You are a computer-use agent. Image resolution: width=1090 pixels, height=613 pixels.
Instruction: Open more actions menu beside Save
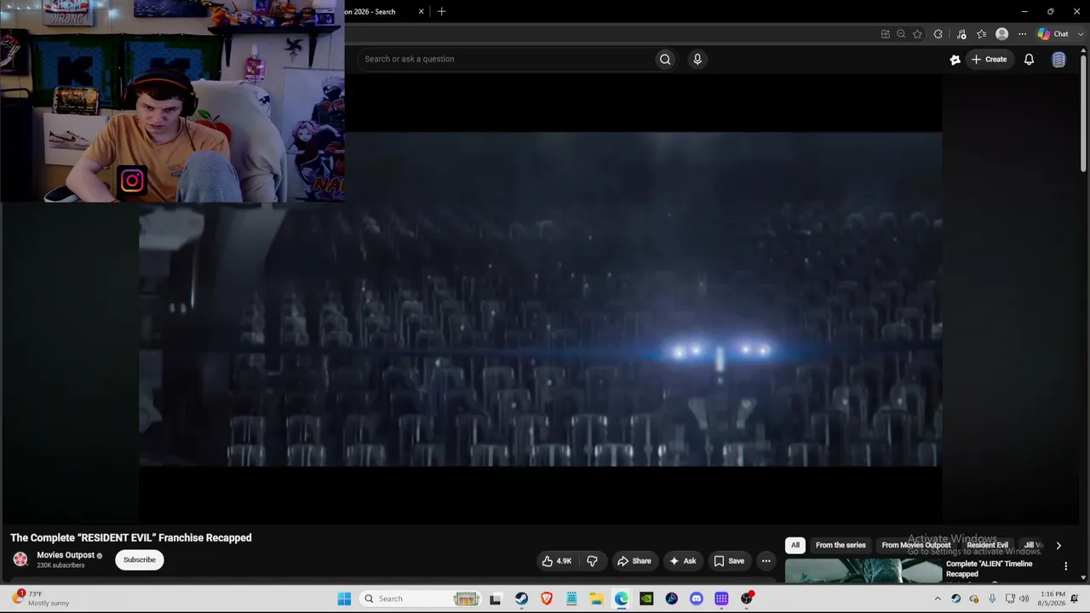pos(766,561)
